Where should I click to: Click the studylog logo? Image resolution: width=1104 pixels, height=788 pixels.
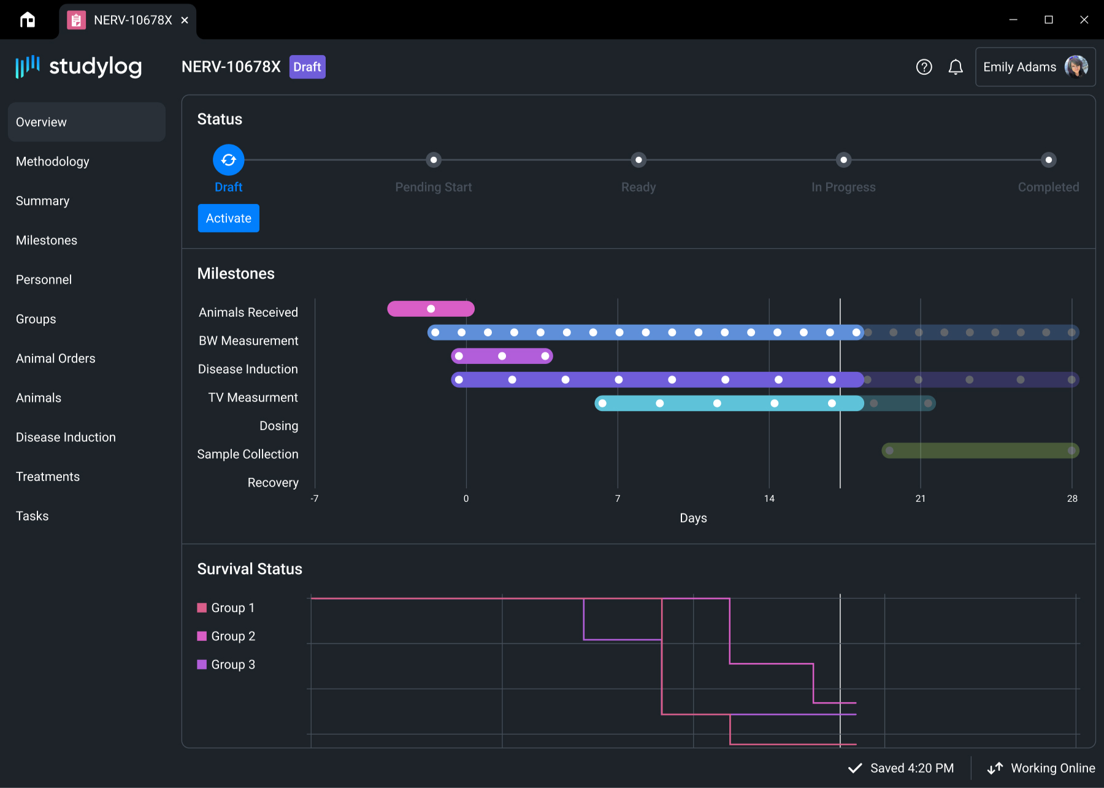(x=79, y=66)
